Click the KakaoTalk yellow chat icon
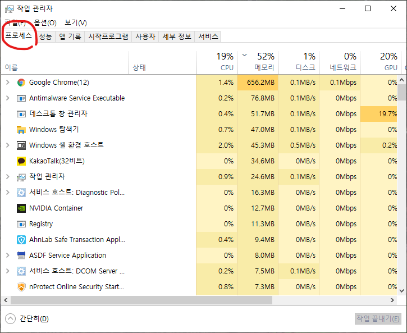407x333 pixels. pyautogui.click(x=21, y=161)
